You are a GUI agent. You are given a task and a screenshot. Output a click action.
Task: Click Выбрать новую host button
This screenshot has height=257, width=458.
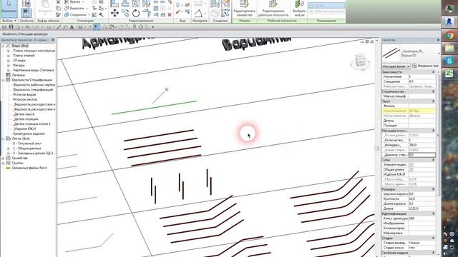(x=299, y=8)
